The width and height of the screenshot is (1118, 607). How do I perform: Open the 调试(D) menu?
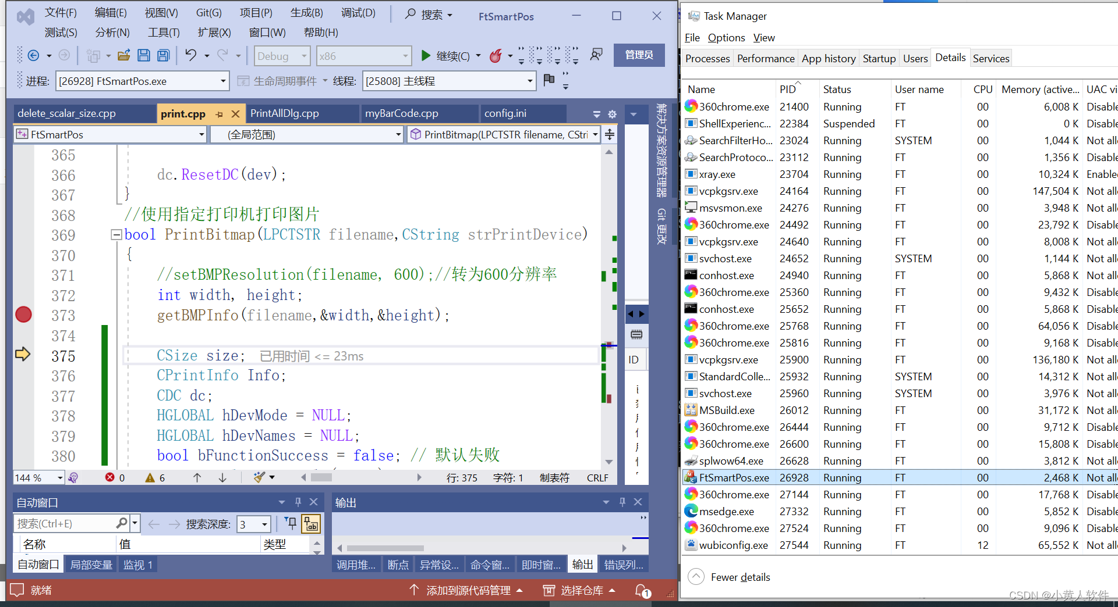[358, 13]
